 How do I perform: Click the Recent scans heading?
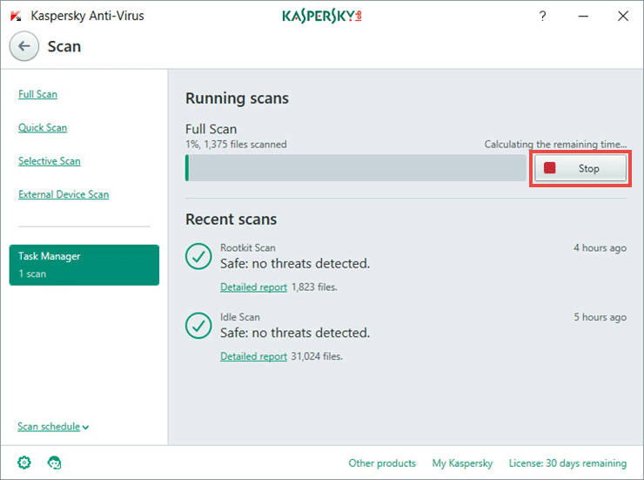tap(231, 219)
